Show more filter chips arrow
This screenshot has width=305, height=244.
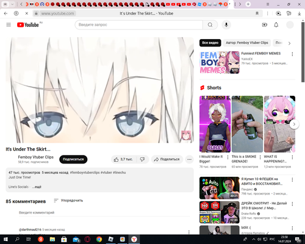(290, 43)
